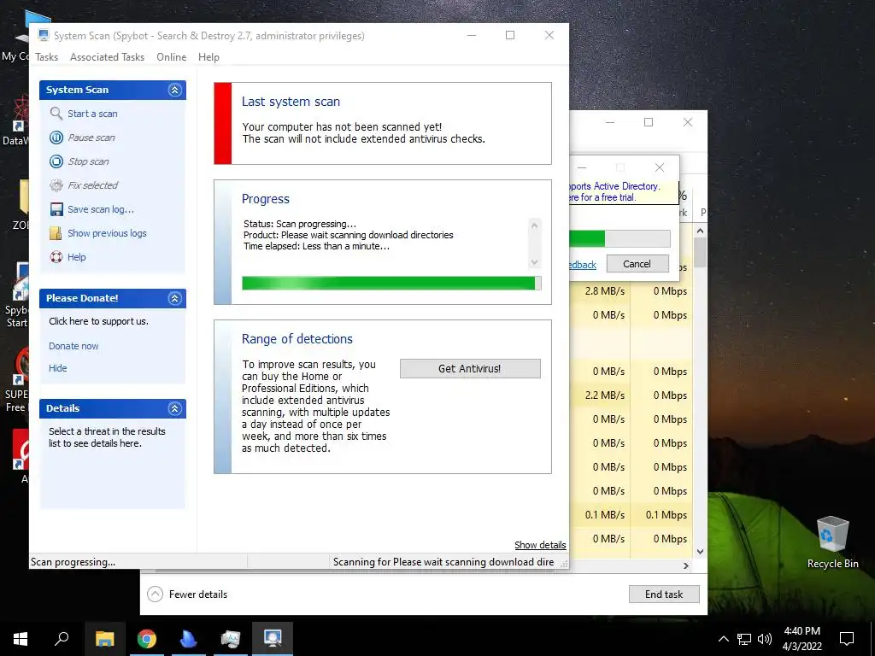
Task: Click progress log scroll up arrow
Action: click(x=534, y=225)
